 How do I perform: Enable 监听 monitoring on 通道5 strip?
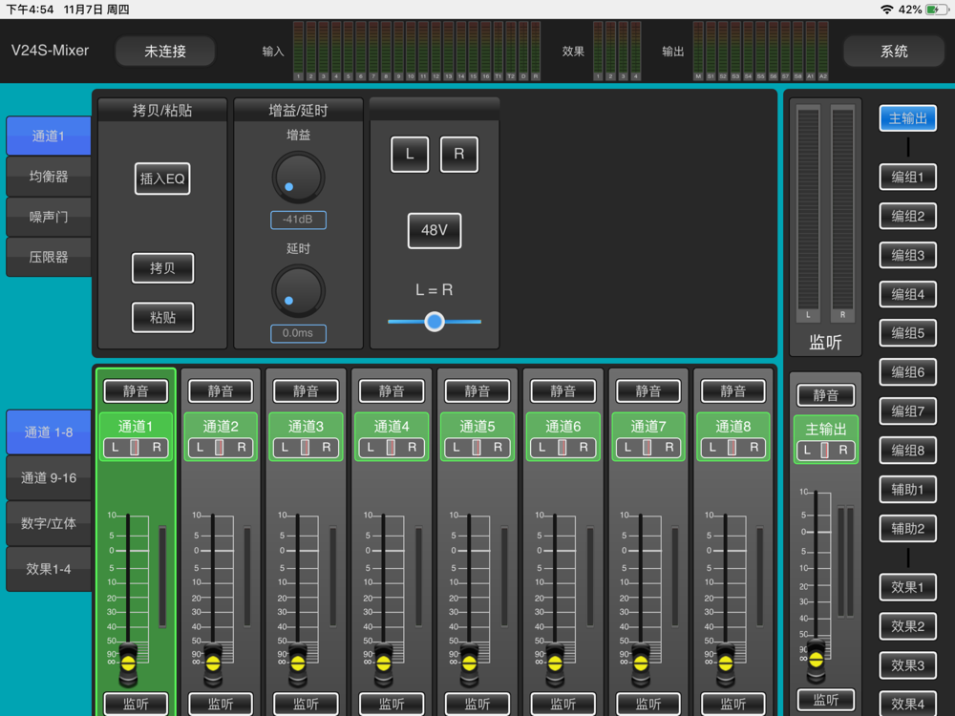coord(477,704)
